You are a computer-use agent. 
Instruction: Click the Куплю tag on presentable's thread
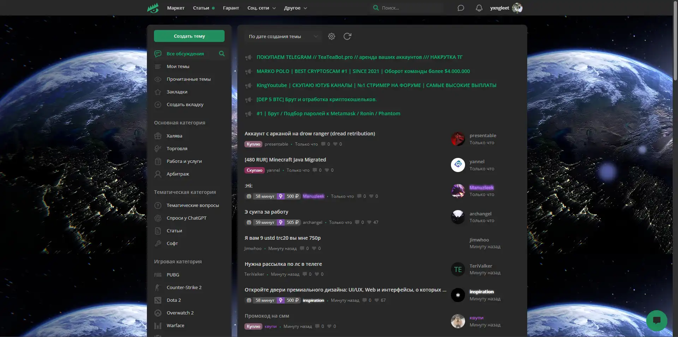click(253, 144)
